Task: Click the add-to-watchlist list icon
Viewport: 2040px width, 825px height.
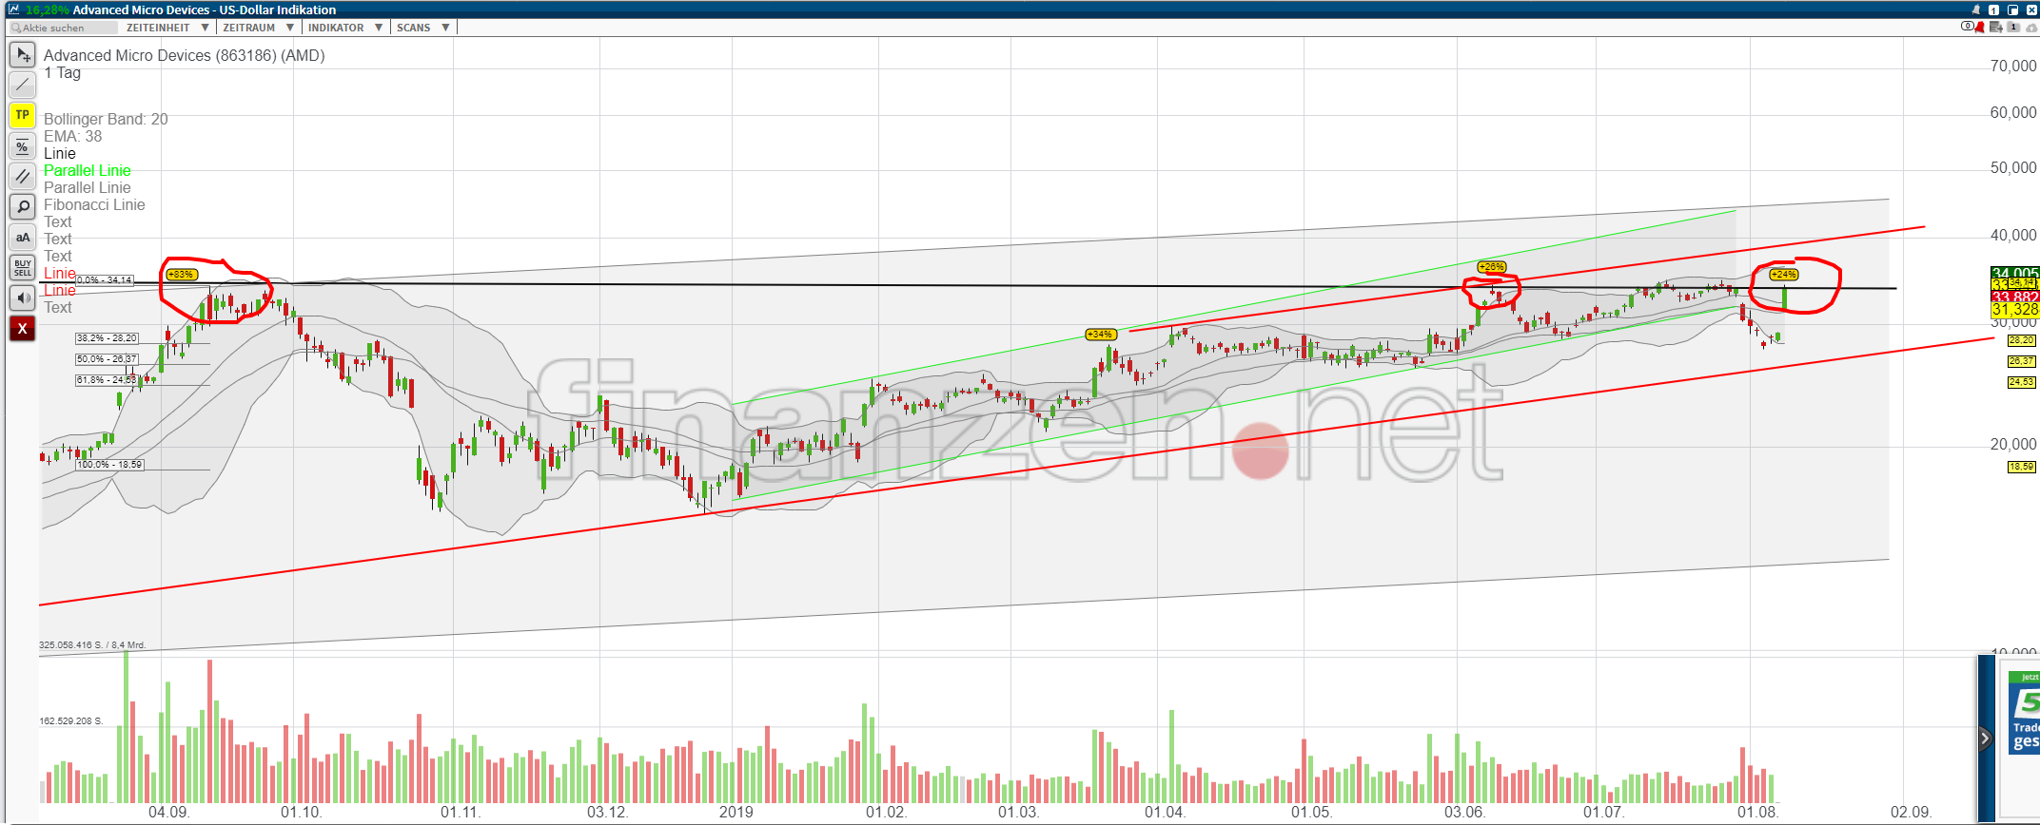Action: click(x=1995, y=27)
